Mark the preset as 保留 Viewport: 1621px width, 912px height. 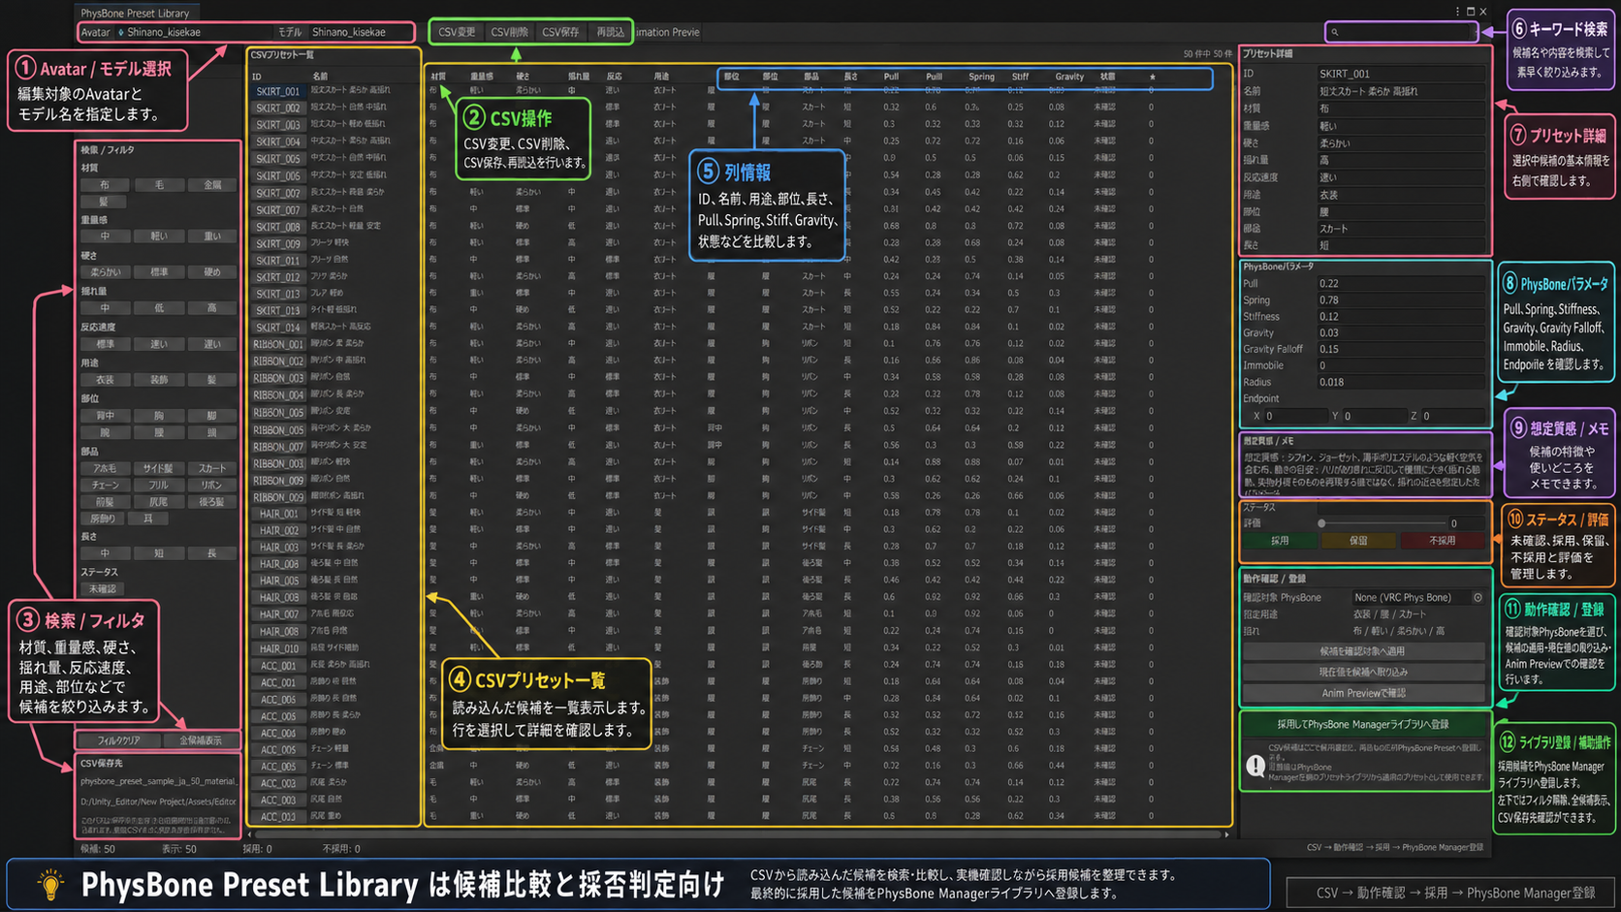coord(1358,541)
